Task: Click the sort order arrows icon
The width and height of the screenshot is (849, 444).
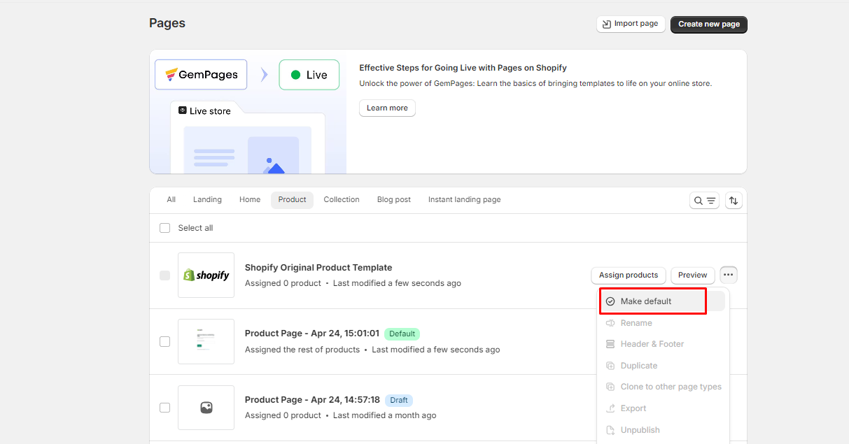Action: click(x=733, y=200)
